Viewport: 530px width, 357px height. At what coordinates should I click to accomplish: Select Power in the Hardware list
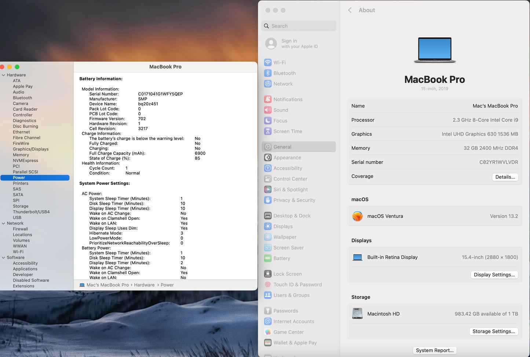(19, 177)
